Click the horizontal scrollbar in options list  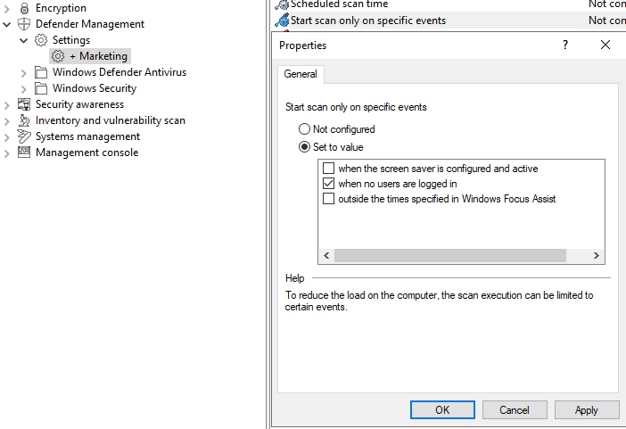(450, 255)
